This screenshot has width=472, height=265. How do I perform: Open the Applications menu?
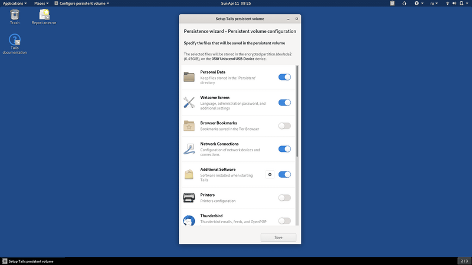14,4
